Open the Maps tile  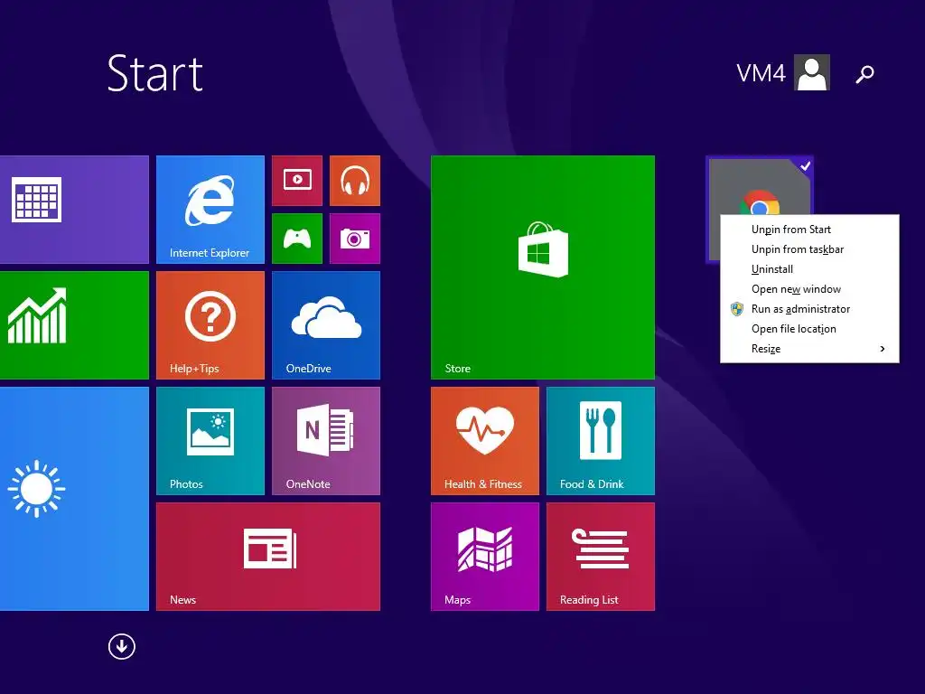pyautogui.click(x=485, y=557)
